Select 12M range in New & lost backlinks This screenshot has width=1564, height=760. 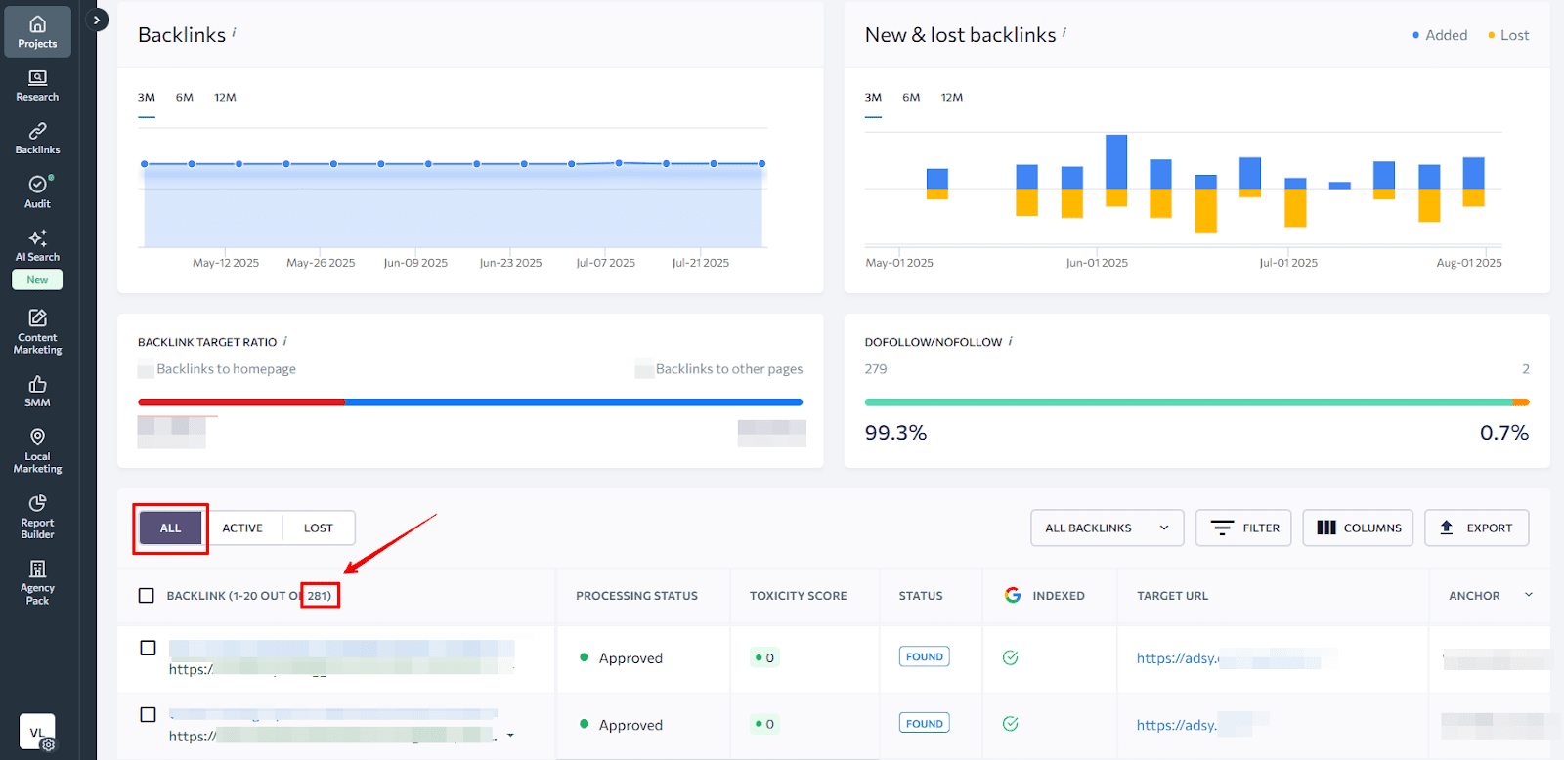[952, 98]
